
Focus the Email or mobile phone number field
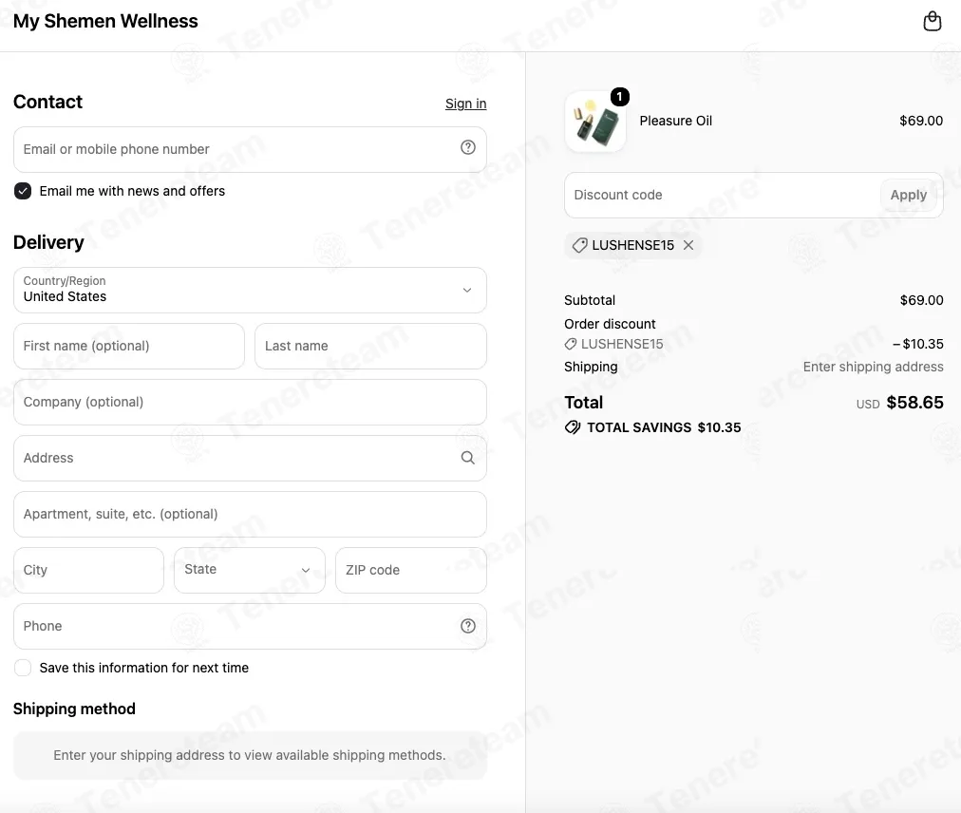pos(250,150)
